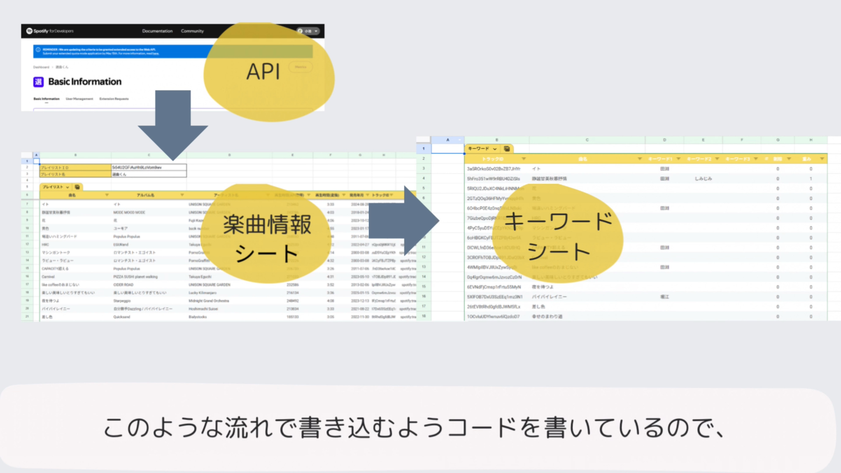Go to Dashboard breadcrumb link
This screenshot has width=841, height=473.
pos(41,67)
